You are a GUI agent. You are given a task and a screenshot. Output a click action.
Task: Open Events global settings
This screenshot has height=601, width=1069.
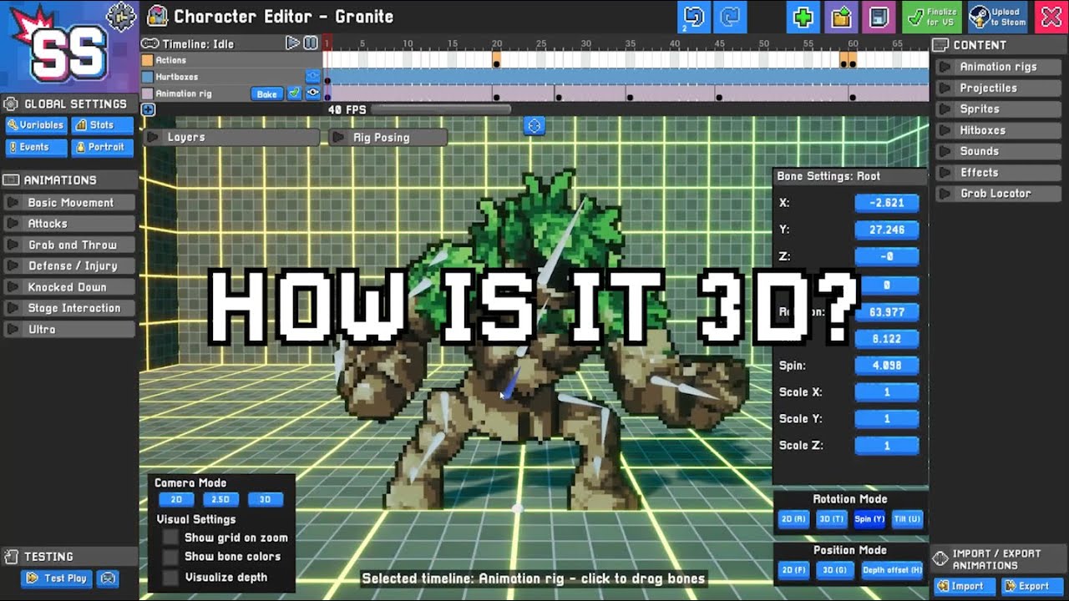36,147
